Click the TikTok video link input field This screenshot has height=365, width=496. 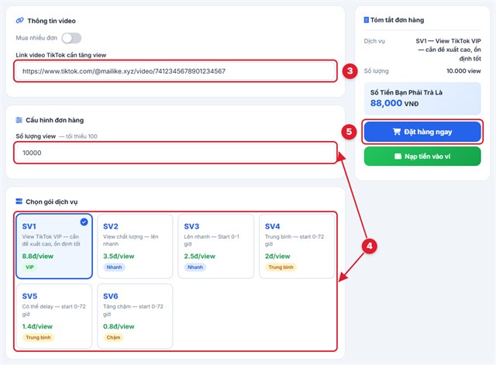[175, 71]
